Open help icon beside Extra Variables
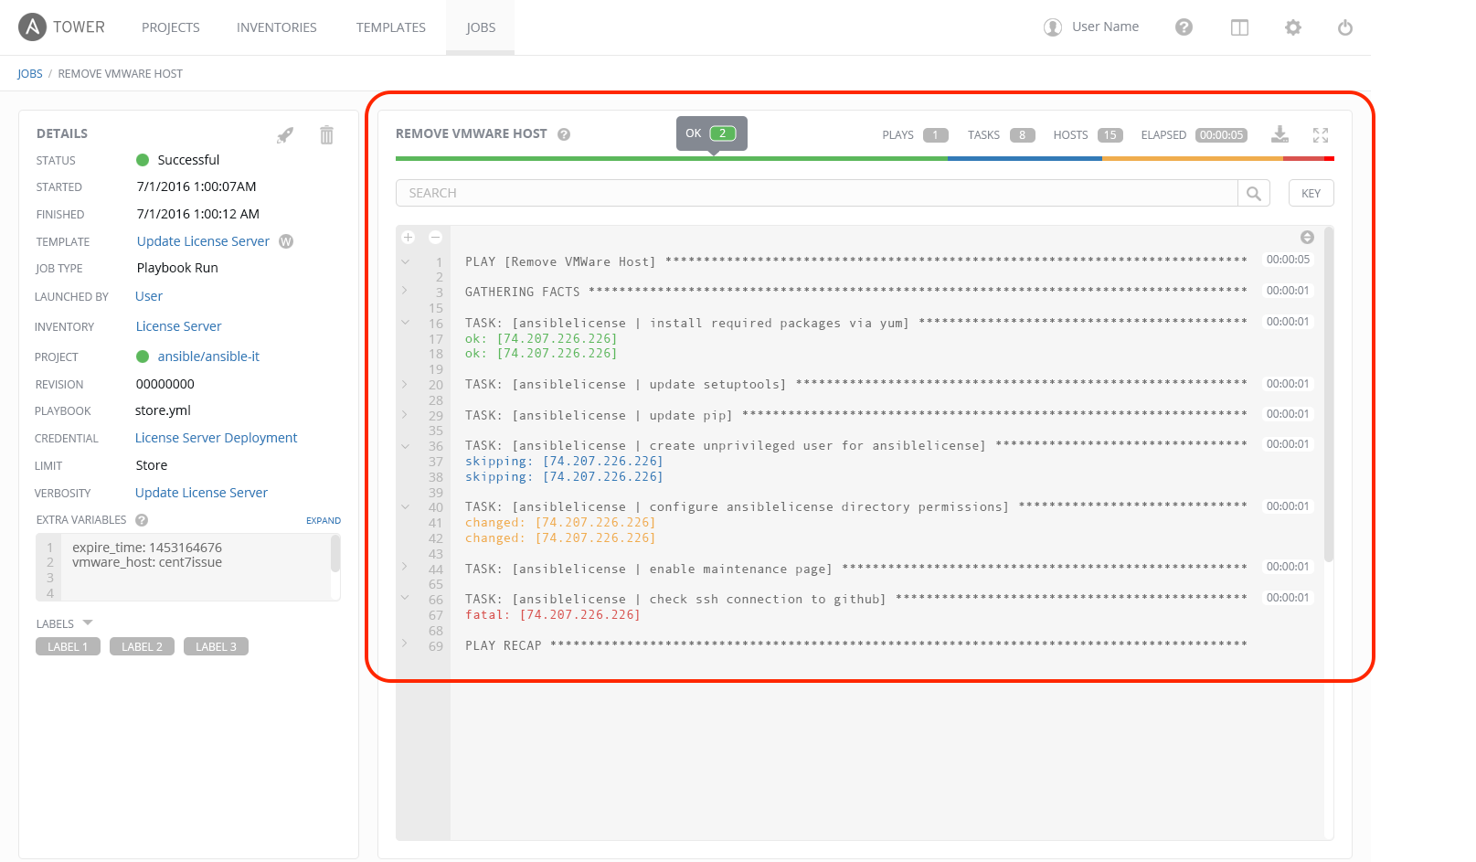This screenshot has width=1476, height=862. pos(142,520)
